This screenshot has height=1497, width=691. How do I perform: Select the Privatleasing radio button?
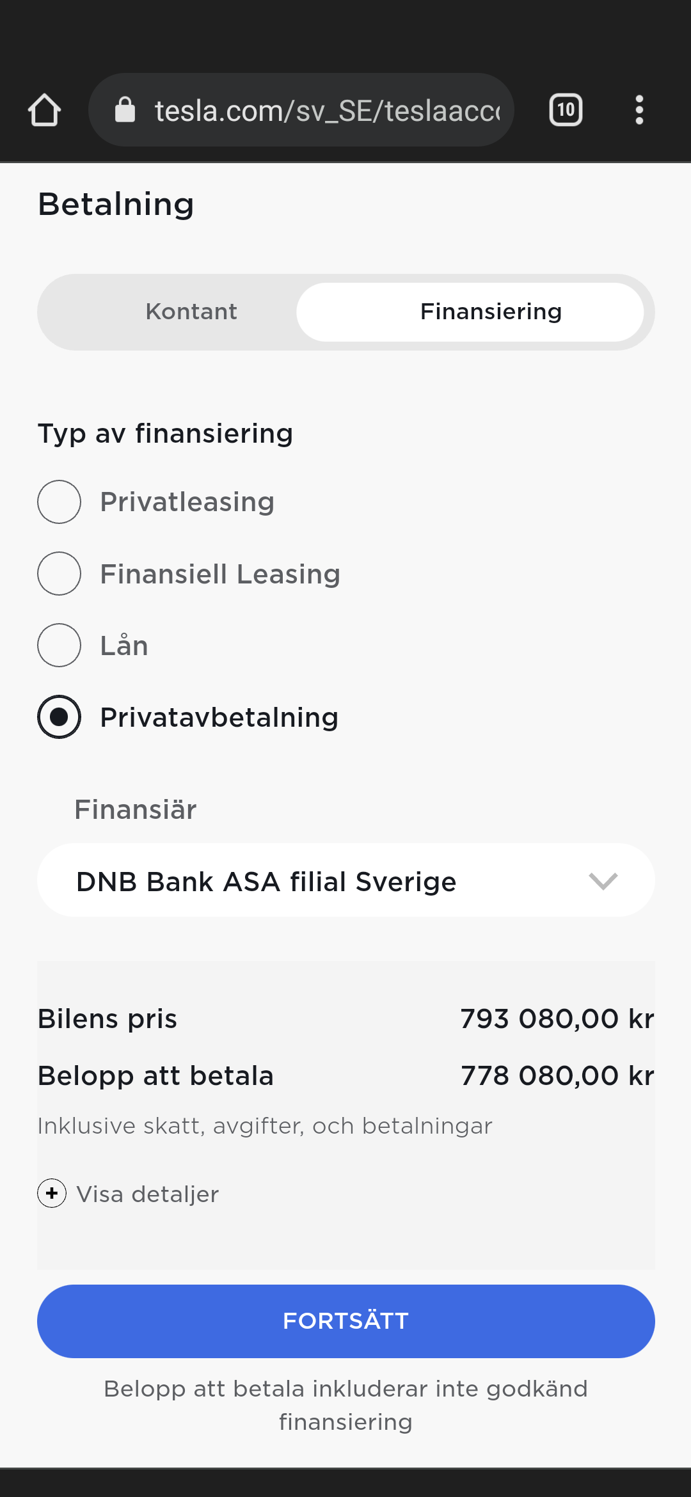pyautogui.click(x=59, y=502)
